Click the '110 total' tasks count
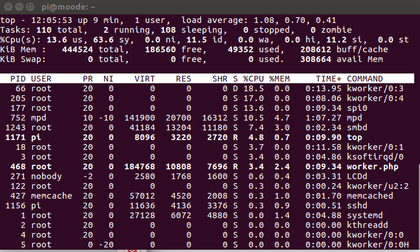420x252 pixels. pyautogui.click(x=62, y=30)
